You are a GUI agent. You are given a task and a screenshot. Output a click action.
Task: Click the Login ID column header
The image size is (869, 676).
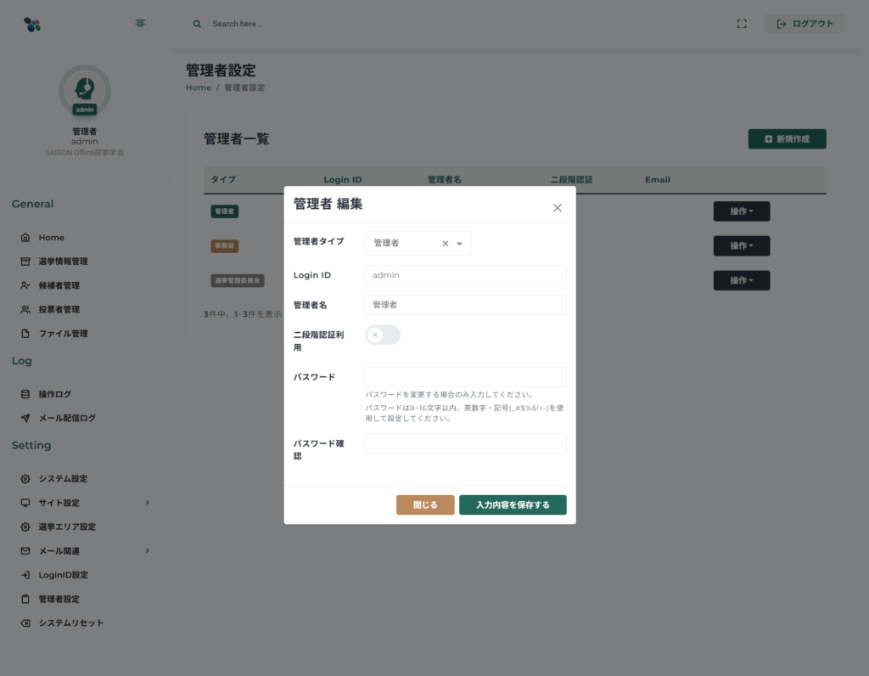[x=343, y=180]
